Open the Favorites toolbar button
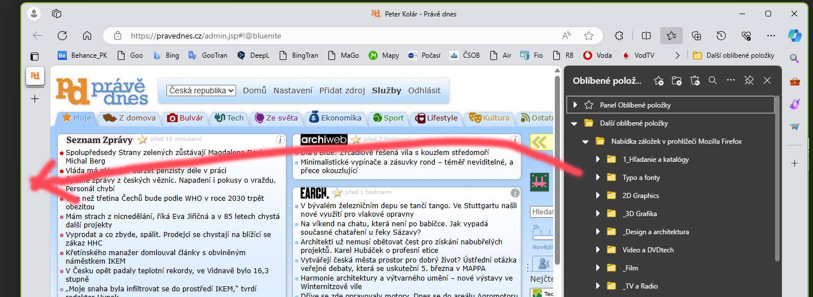Screen dimensions: 813x297 coord(671,35)
